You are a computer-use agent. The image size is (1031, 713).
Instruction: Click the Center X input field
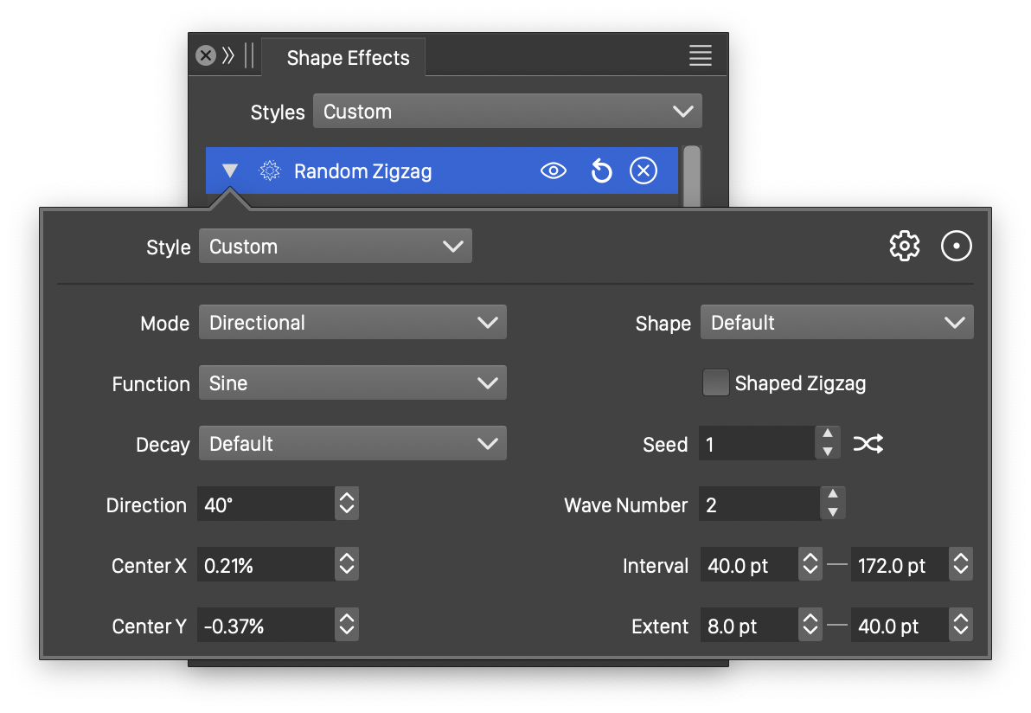pos(265,566)
